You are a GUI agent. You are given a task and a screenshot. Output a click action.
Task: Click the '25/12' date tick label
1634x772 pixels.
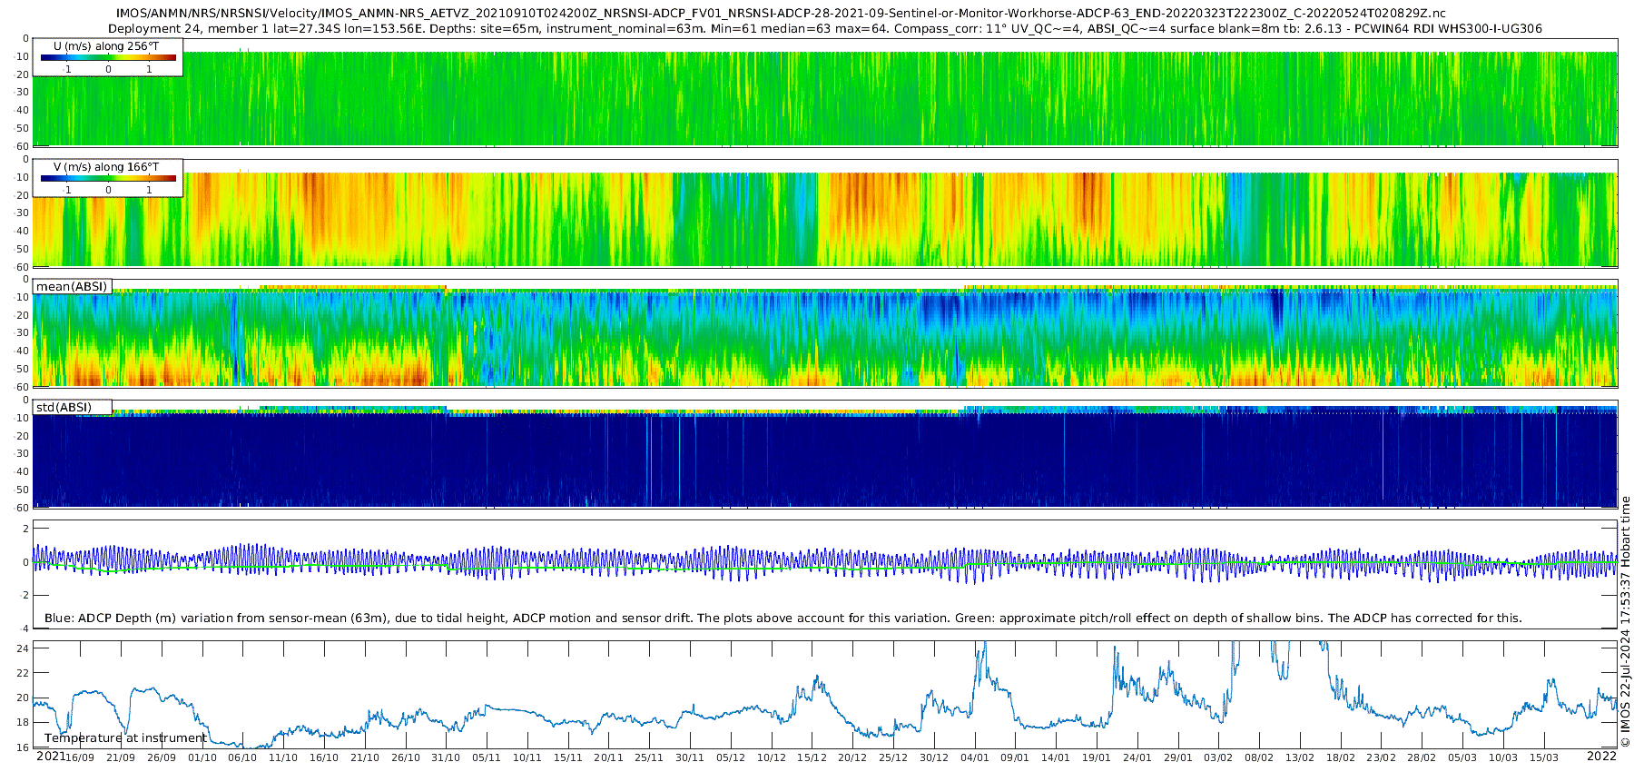pyautogui.click(x=893, y=757)
